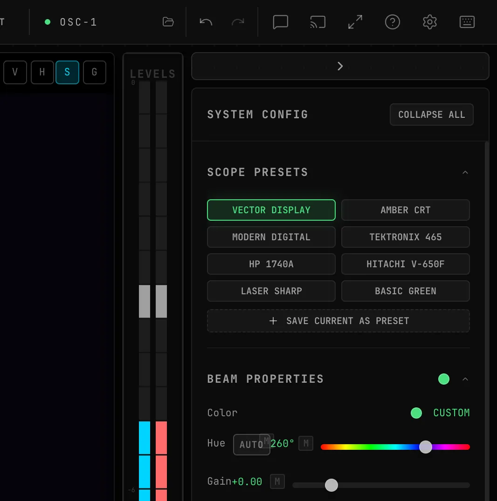This screenshot has width=497, height=501.
Task: Toggle the active S mode button
Action: pos(67,72)
